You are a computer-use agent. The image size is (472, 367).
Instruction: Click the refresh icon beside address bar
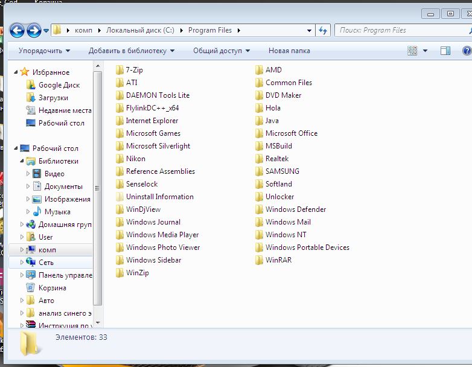323,30
